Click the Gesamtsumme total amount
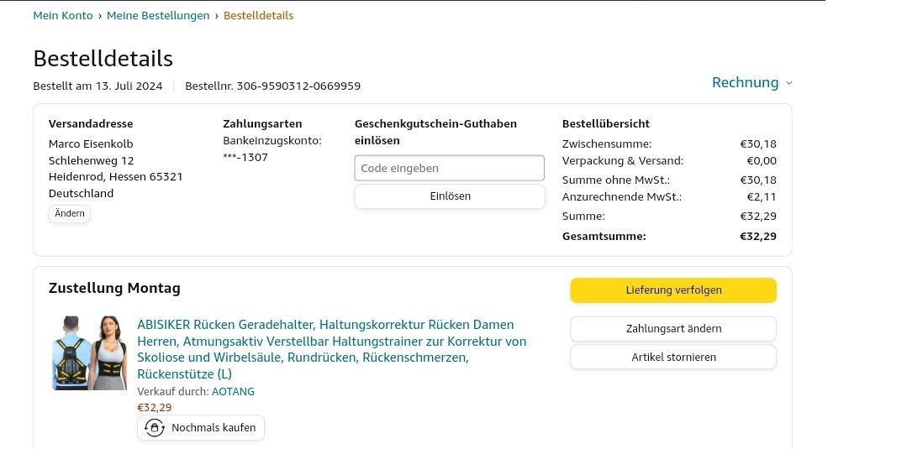The height and width of the screenshot is (449, 907). click(x=757, y=236)
